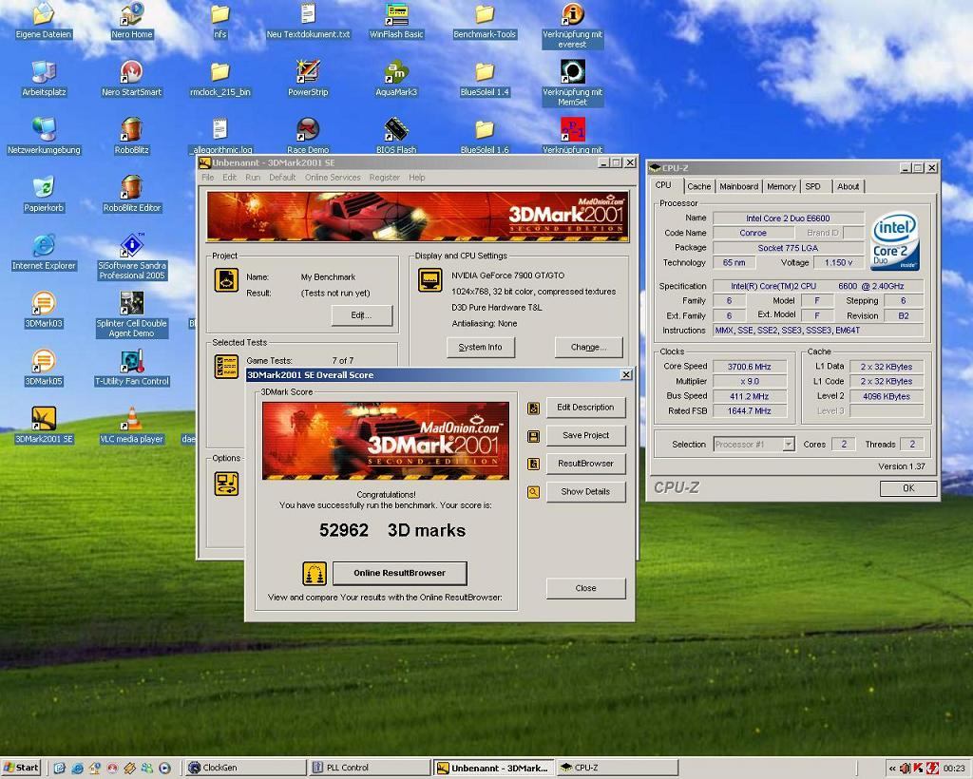Switch to the Cache tab in CPU-Z
Image resolution: width=973 pixels, height=779 pixels.
pos(698,186)
